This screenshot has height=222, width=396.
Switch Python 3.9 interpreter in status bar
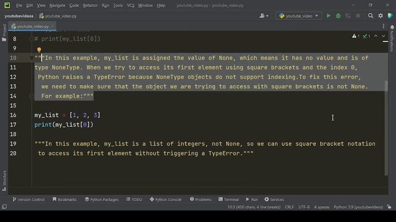(x=358, y=207)
